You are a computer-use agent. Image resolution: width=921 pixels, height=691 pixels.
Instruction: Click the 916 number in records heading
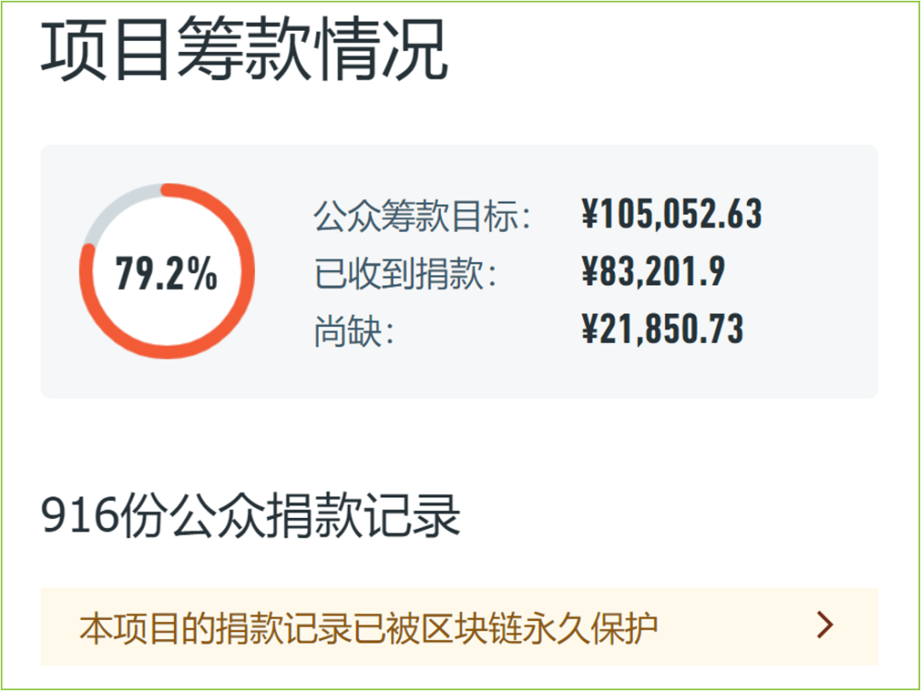click(80, 516)
